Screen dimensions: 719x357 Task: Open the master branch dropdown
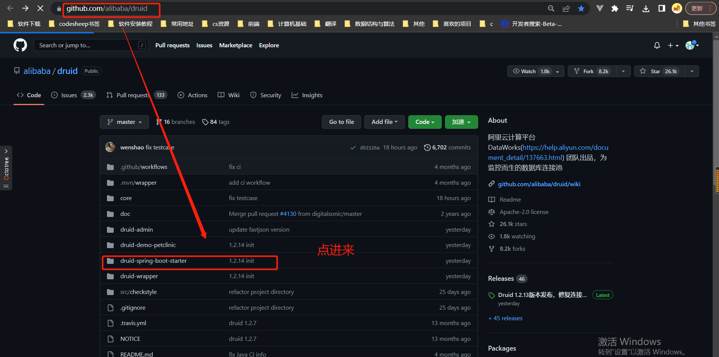124,122
